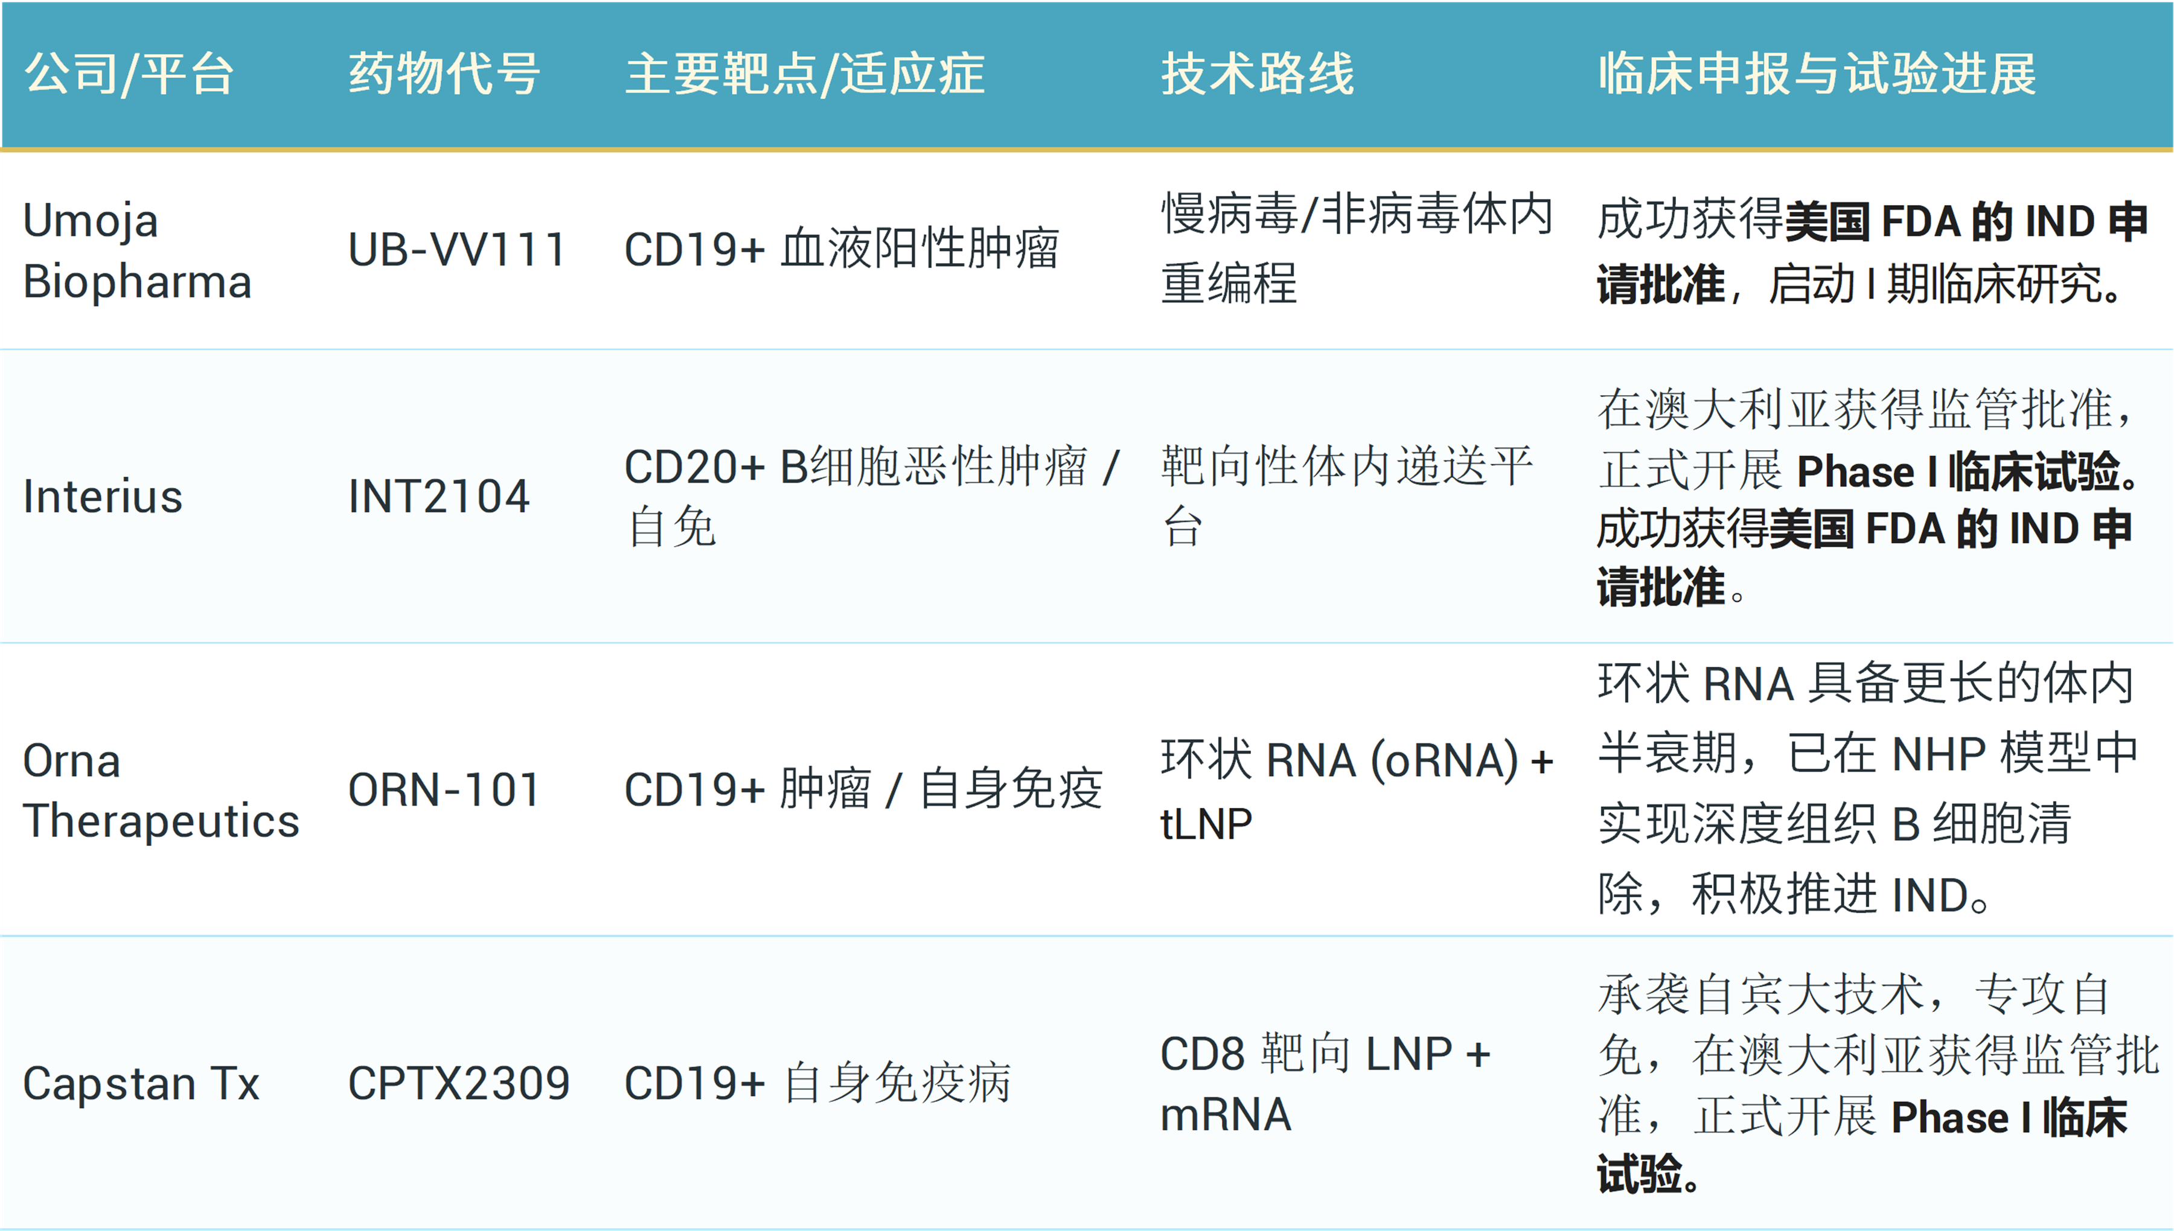Click the 环状 RNA (oRNA) + tLNP cell

coord(1357,790)
